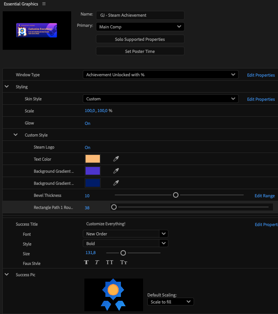Open Default Scaling dropdown
The image size is (278, 314).
(x=171, y=302)
